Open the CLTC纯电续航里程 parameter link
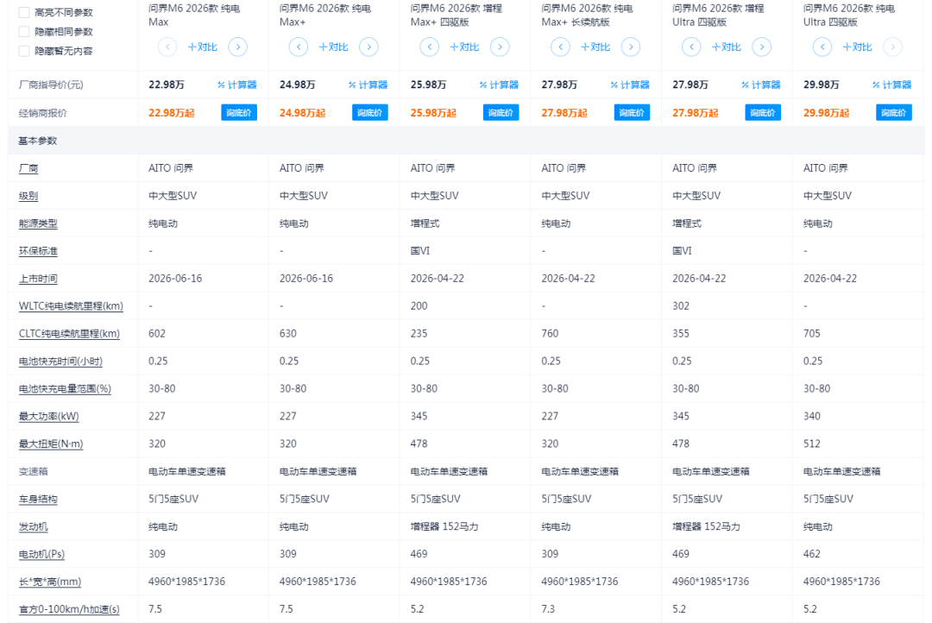Viewport: 932px width, 623px height. point(70,333)
